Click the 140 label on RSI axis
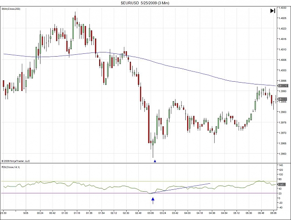The image size is (291, 220). point(281,165)
